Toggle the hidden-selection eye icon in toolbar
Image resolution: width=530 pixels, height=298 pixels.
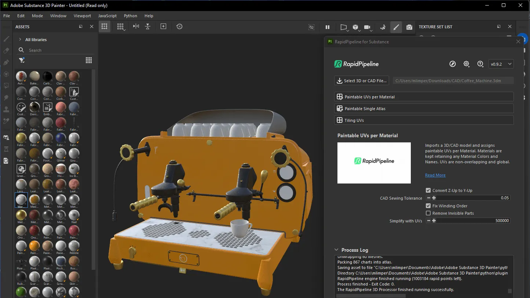pyautogui.click(x=311, y=27)
